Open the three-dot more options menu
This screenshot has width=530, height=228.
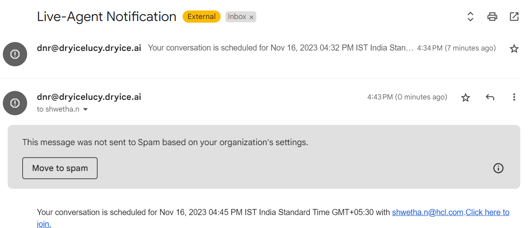point(514,97)
